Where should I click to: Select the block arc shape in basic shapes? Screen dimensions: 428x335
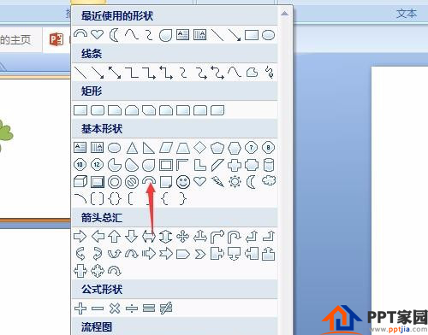[x=149, y=181]
